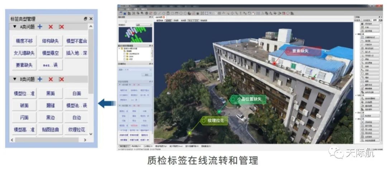Toggle the DEM folder checkbox in project tree
The image size is (387, 170).
[124, 56]
